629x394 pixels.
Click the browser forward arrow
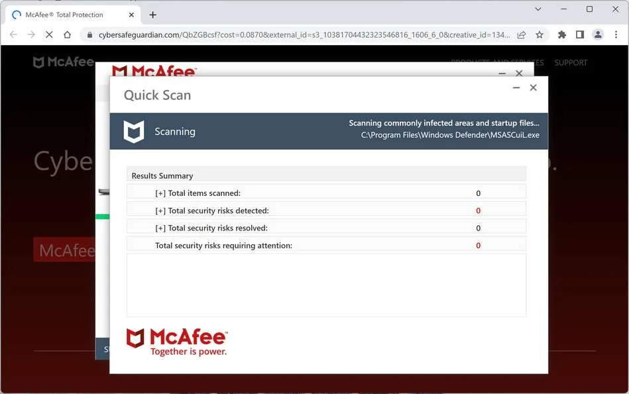pyautogui.click(x=31, y=35)
